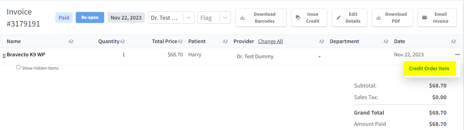Image resolution: width=464 pixels, height=130 pixels.
Task: Open Edit Details for the invoice
Action: click(x=350, y=18)
